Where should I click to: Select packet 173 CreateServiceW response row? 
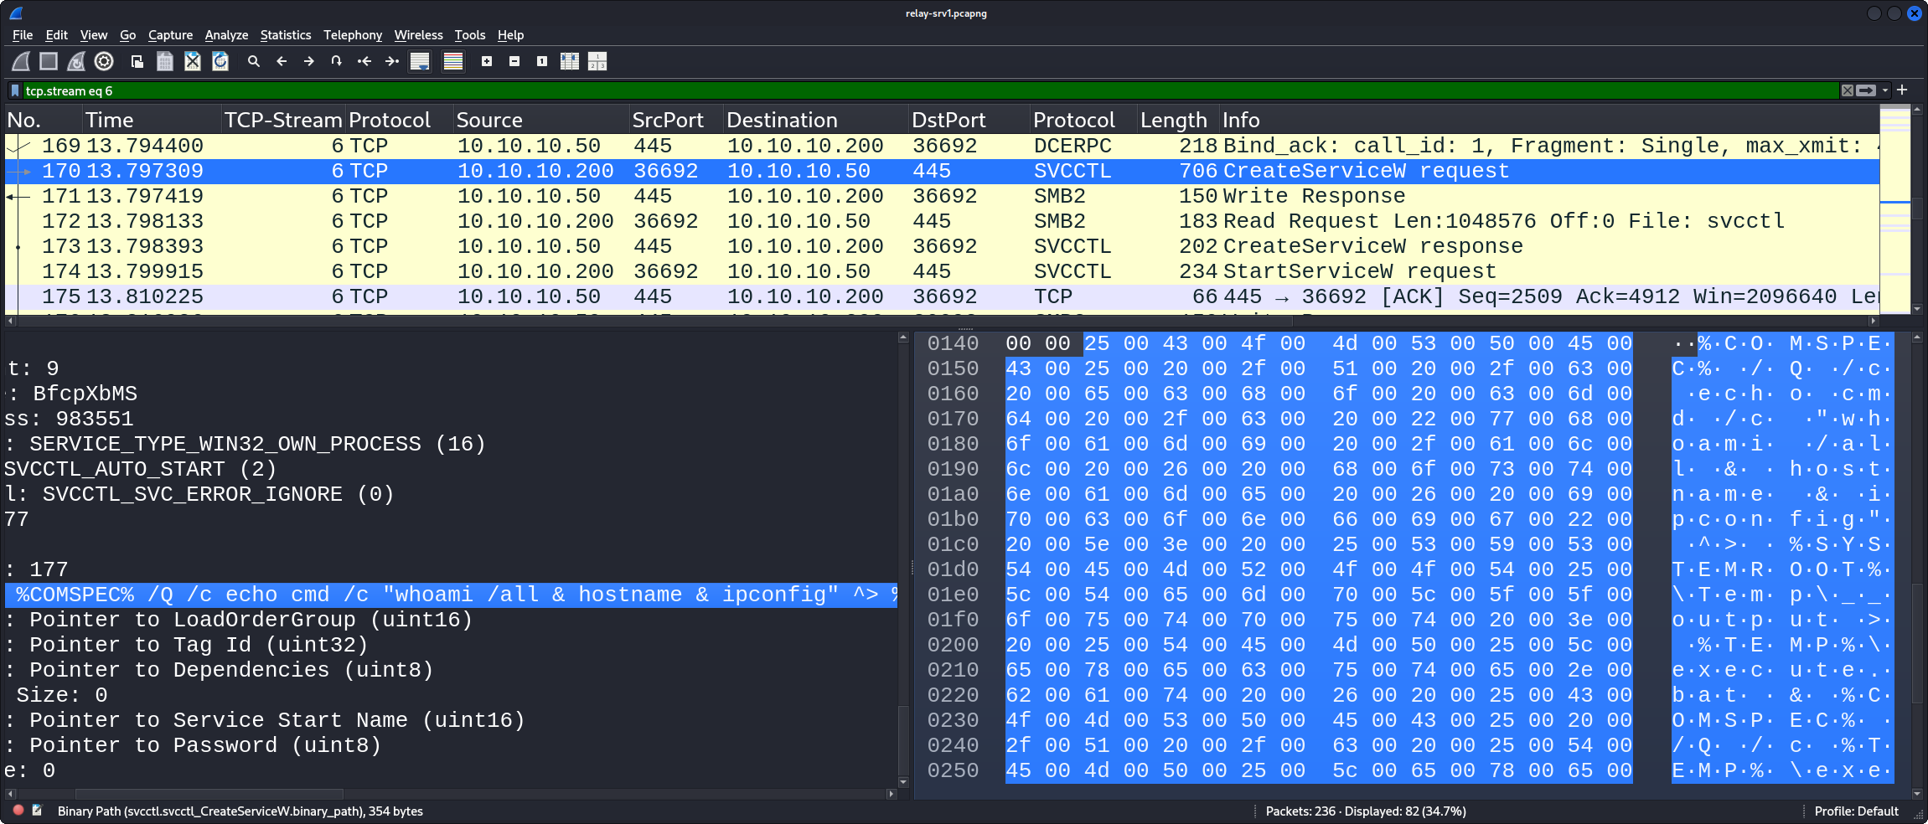tap(942, 246)
